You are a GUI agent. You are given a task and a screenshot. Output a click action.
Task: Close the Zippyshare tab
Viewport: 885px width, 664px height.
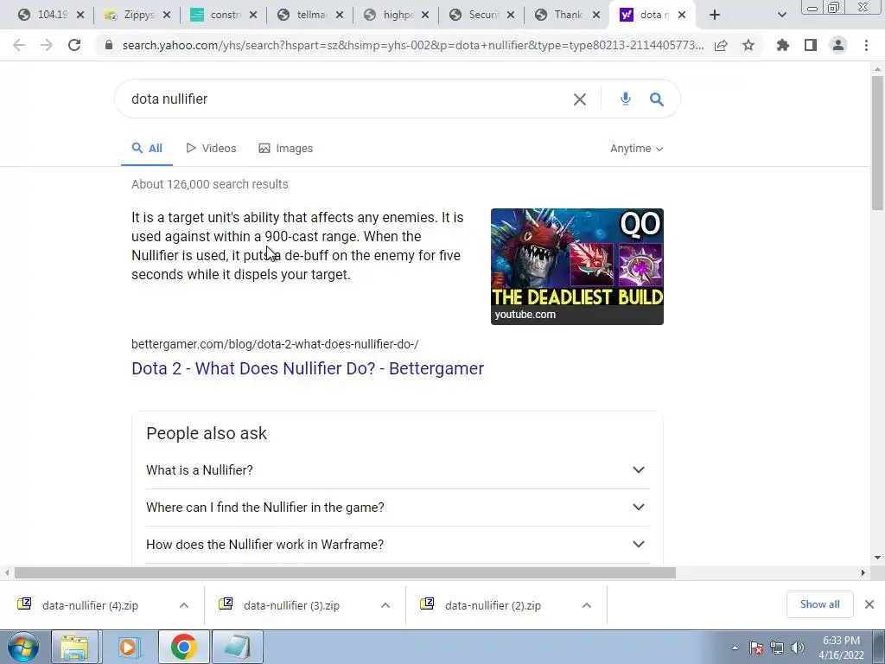click(x=167, y=16)
